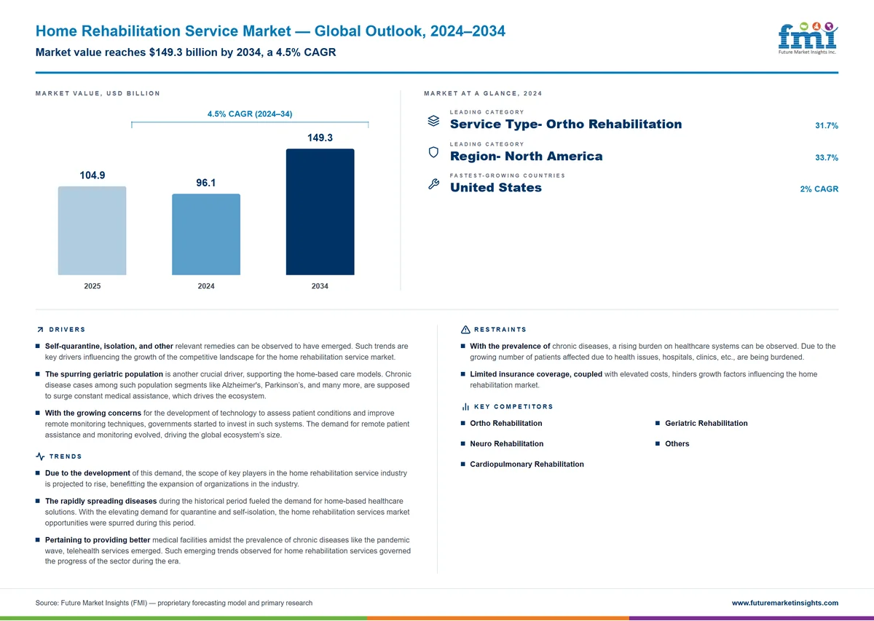Click the 2034 axis label

pos(320,286)
